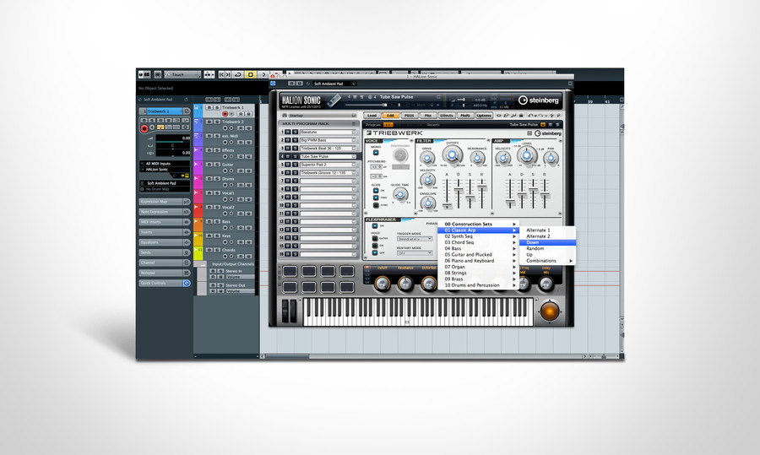Open the Multi page in HALion Sonic
The height and width of the screenshot is (455, 760).
pos(465,116)
